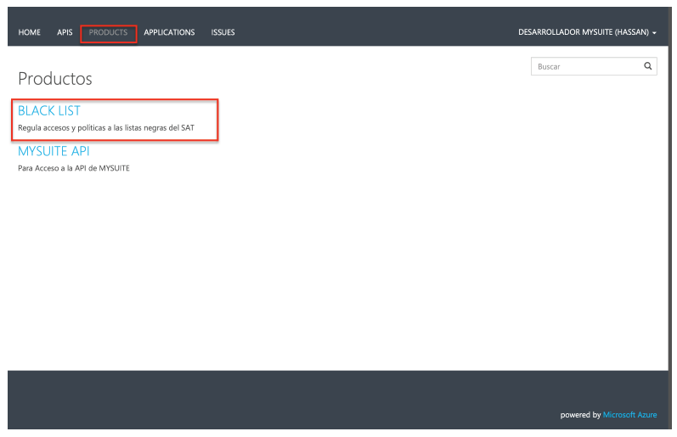Navigate to the ISSUES section

(223, 32)
